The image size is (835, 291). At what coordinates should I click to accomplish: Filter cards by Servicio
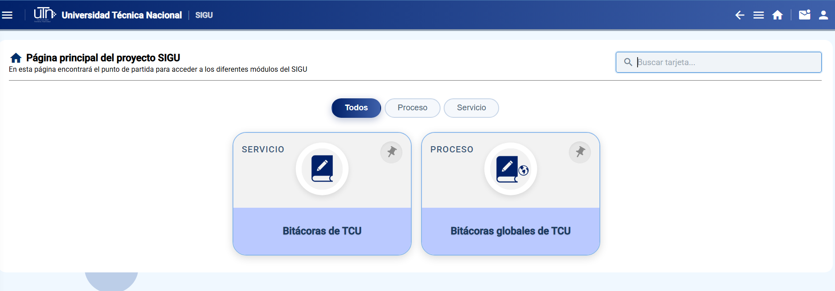pos(471,108)
